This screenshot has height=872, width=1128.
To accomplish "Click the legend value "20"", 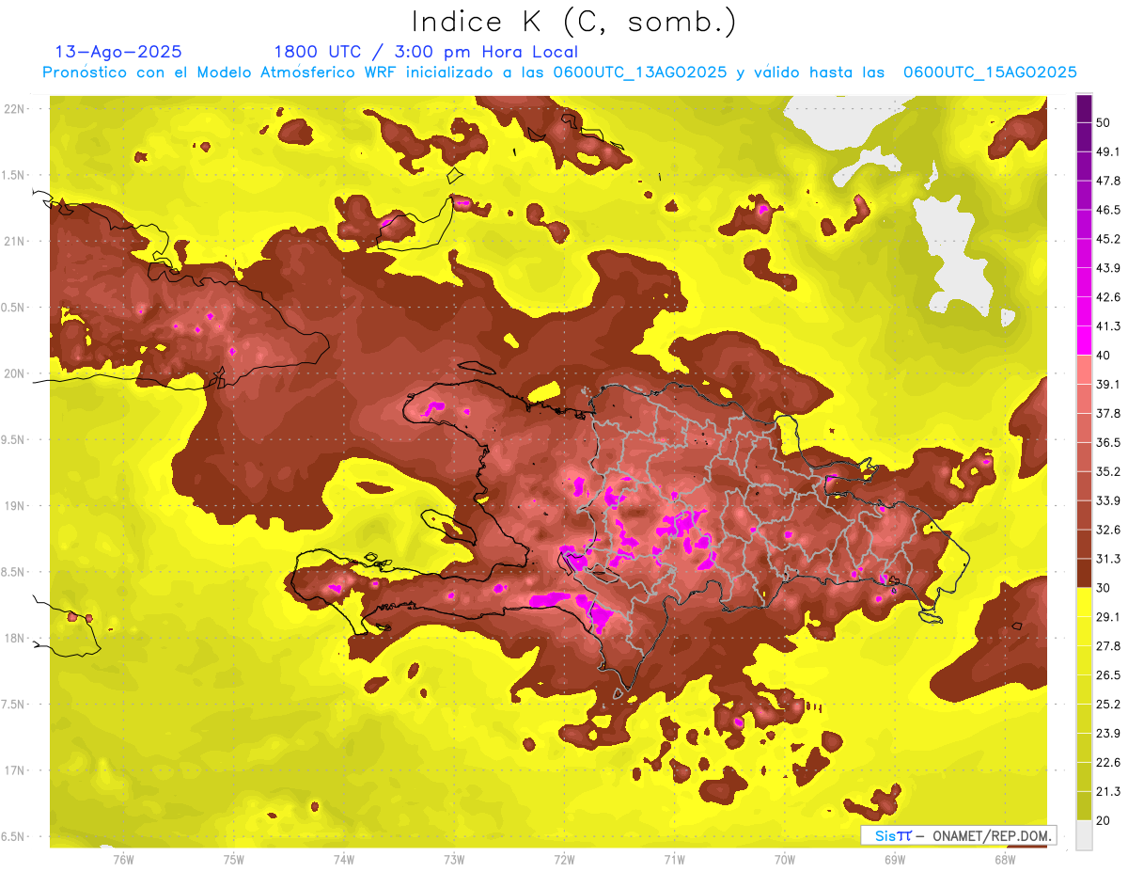I will (x=1103, y=820).
